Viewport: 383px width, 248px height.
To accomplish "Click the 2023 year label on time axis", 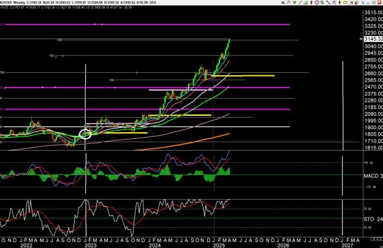I will click(x=91, y=246).
